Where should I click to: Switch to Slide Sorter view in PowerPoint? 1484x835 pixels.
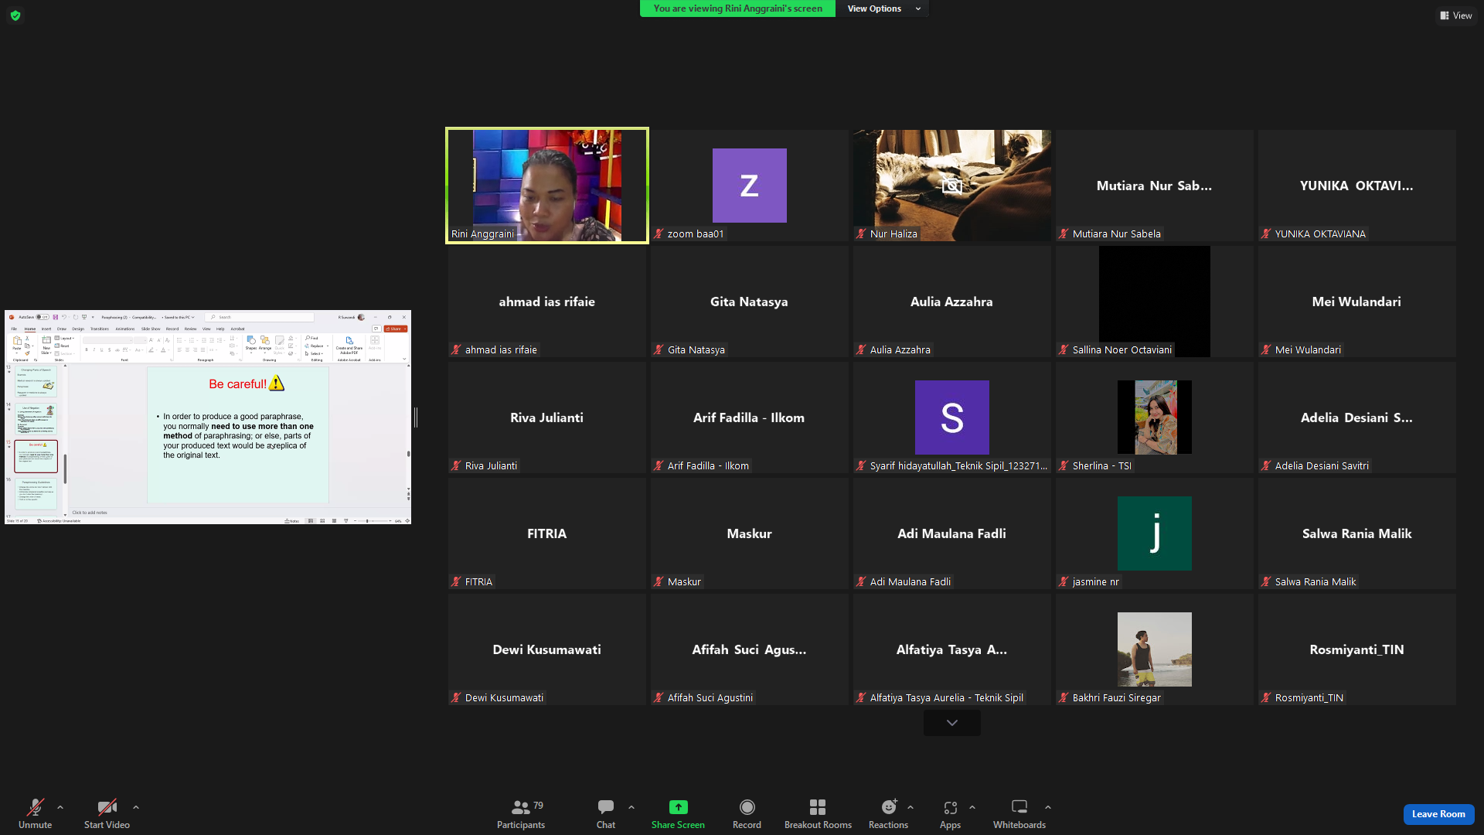(x=322, y=521)
